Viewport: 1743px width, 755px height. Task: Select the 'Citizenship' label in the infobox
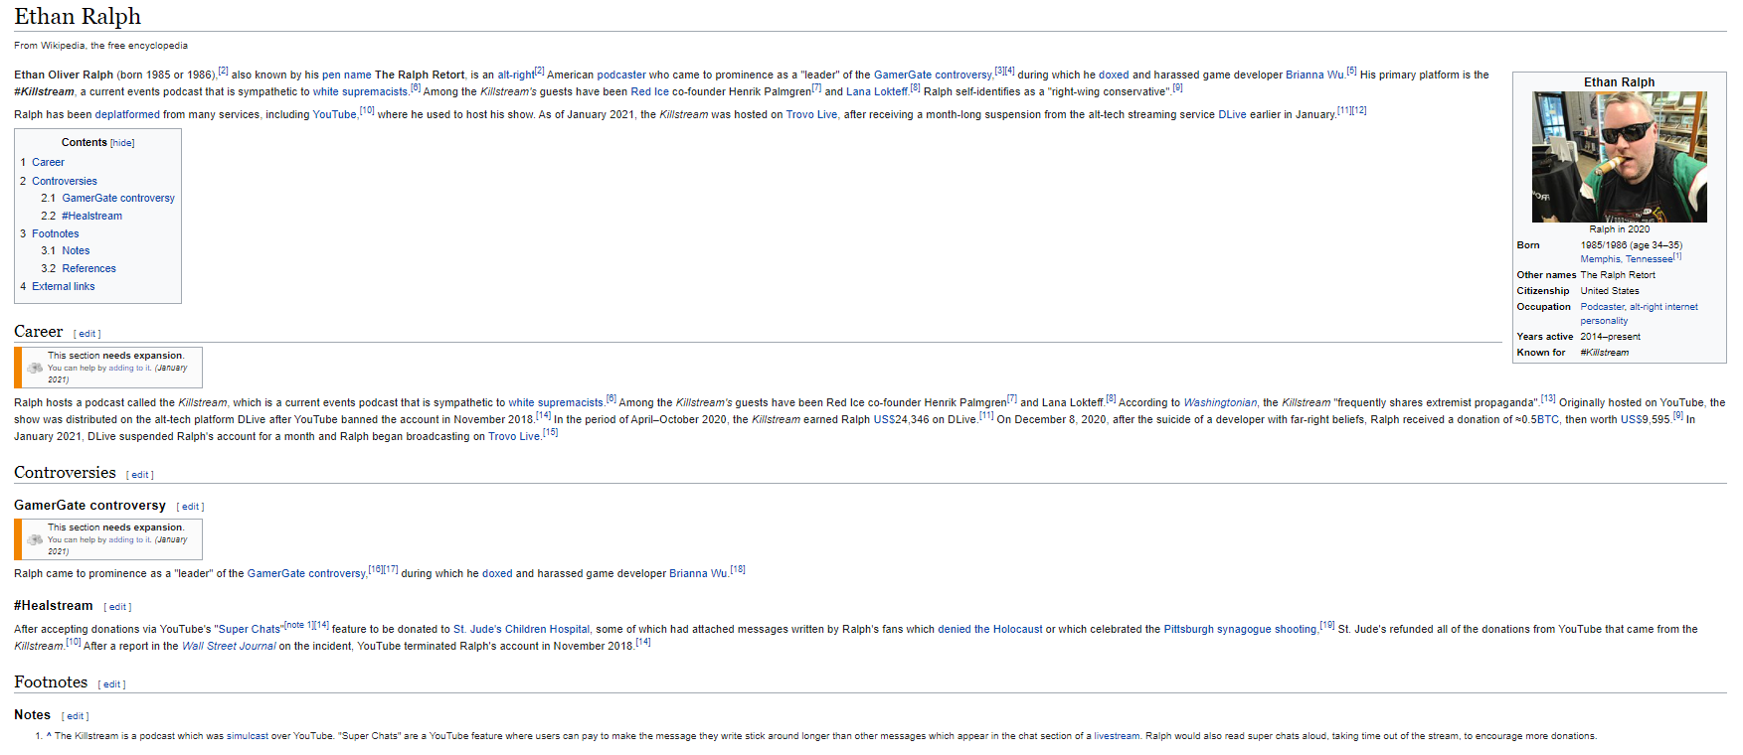click(1543, 291)
